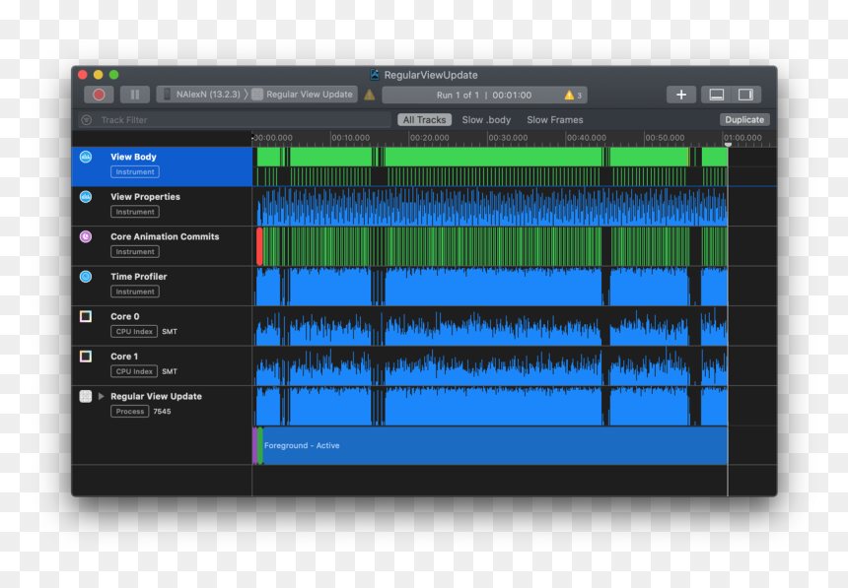Click the Core Animation Commits purple icon

pos(86,236)
